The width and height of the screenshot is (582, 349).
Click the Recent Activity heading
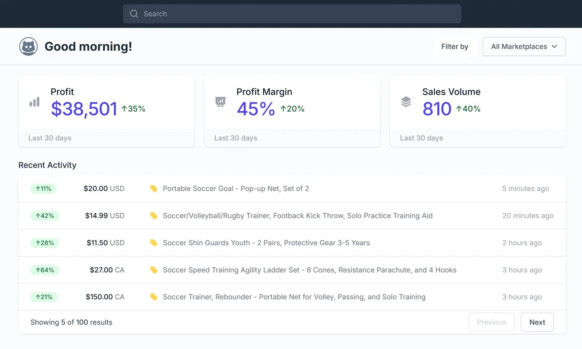coord(47,165)
